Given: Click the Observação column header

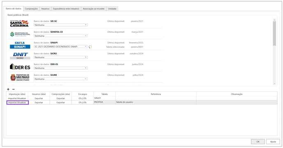Looking at the screenshot, I should tap(237, 94).
